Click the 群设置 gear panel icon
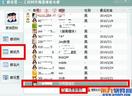Viewport: 132px width, 96px height. point(6,77)
